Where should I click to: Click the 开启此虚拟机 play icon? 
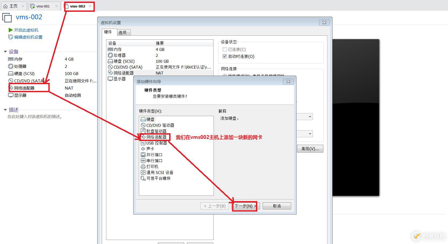tap(10, 30)
